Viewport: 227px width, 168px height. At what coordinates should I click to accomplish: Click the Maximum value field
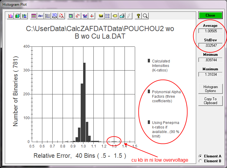pos(210,74)
